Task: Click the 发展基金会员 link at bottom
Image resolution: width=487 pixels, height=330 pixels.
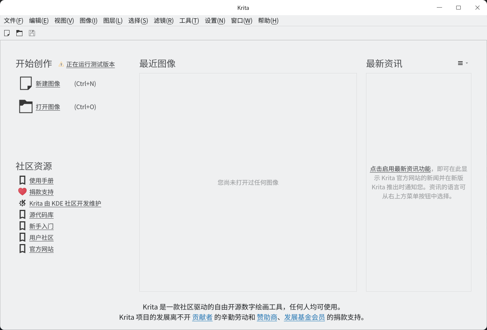Action: [x=304, y=317]
